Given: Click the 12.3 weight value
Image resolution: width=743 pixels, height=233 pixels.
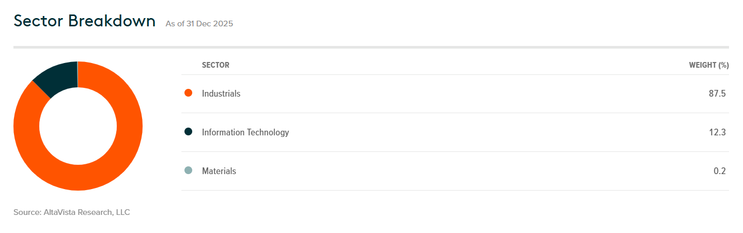Looking at the screenshot, I should coord(717,132).
